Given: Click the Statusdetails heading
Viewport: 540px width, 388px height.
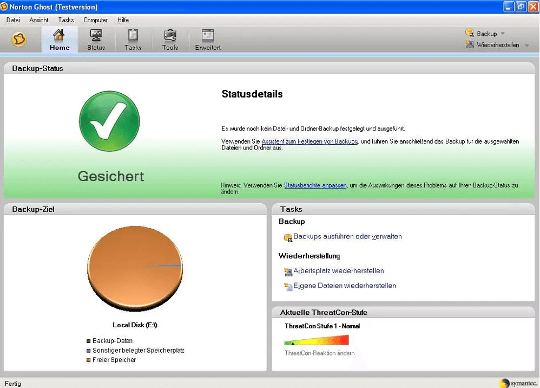Looking at the screenshot, I should (252, 94).
